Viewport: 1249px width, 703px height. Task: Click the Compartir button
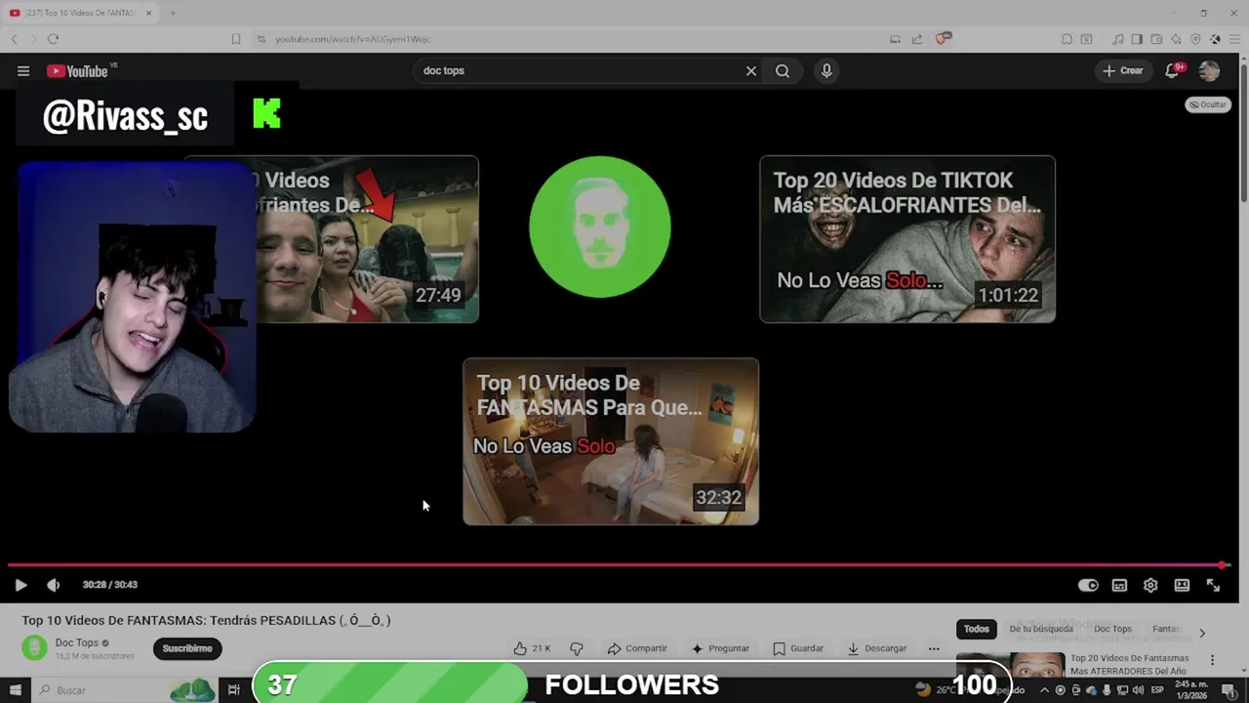click(637, 648)
